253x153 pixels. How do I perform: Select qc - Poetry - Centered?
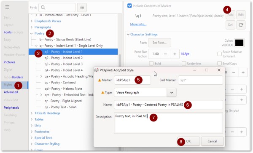click(x=60, y=83)
